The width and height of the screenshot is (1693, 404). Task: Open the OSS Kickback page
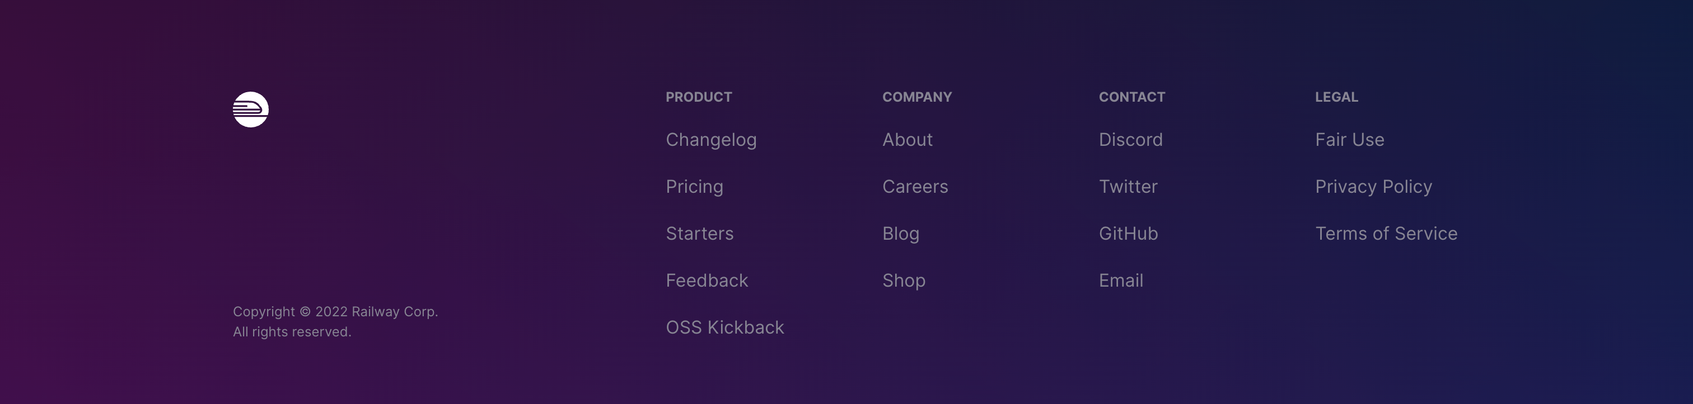click(x=724, y=327)
